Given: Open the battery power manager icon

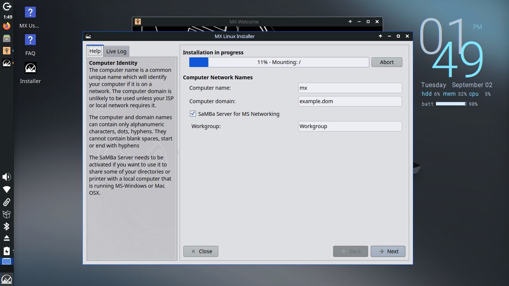Looking at the screenshot, I should [x=6, y=251].
